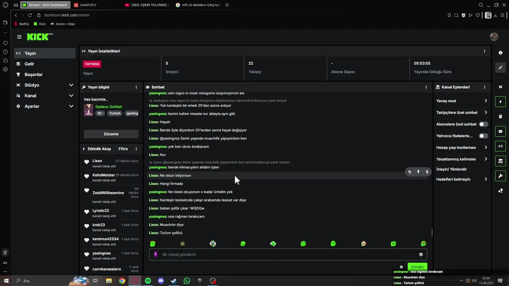Open the new tab plus button

227,5
